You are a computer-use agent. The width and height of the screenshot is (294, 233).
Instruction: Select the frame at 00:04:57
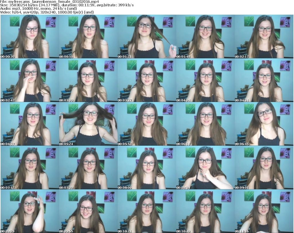tap(30, 124)
